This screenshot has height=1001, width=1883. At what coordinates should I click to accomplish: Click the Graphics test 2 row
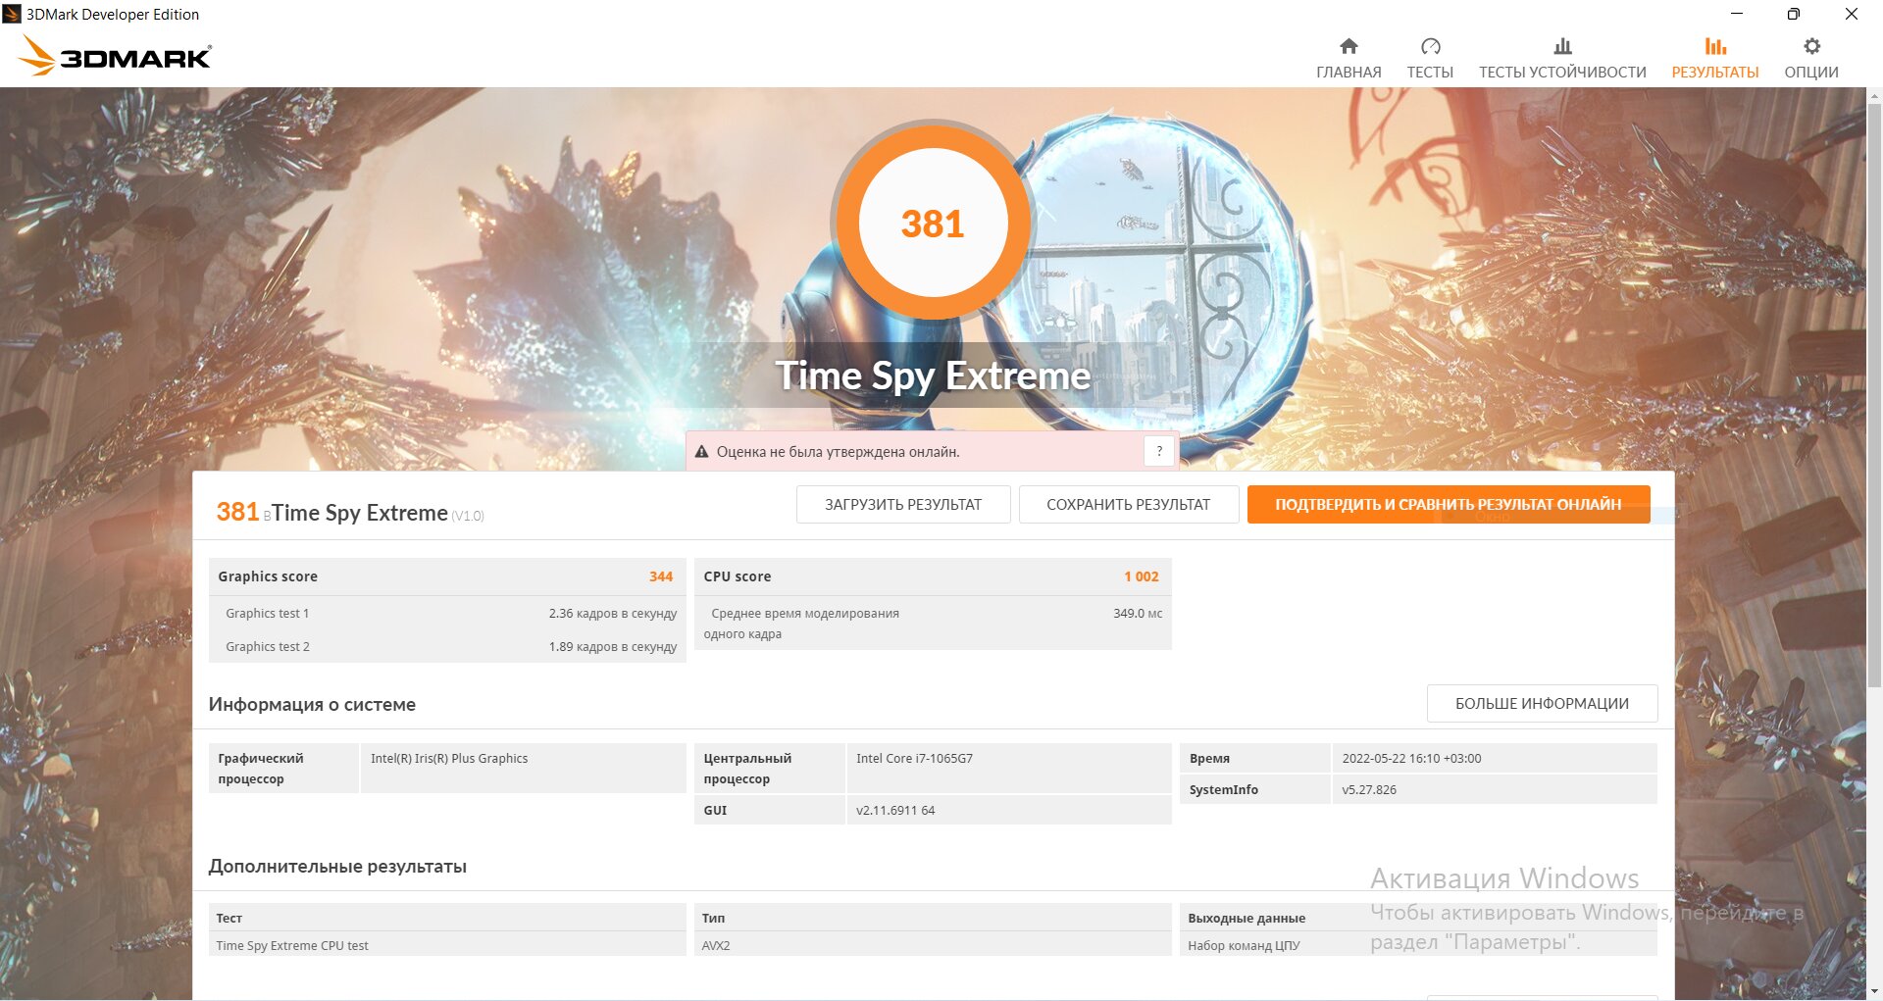(x=447, y=646)
